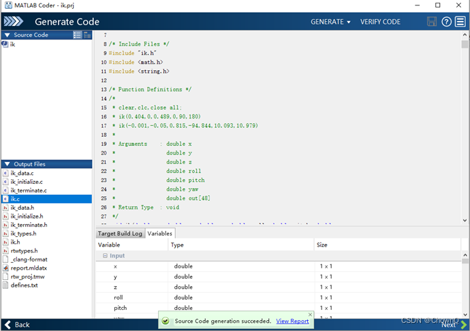Click the Next arrow icon
Image resolution: width=470 pixels, height=331 pixels.
[464, 324]
